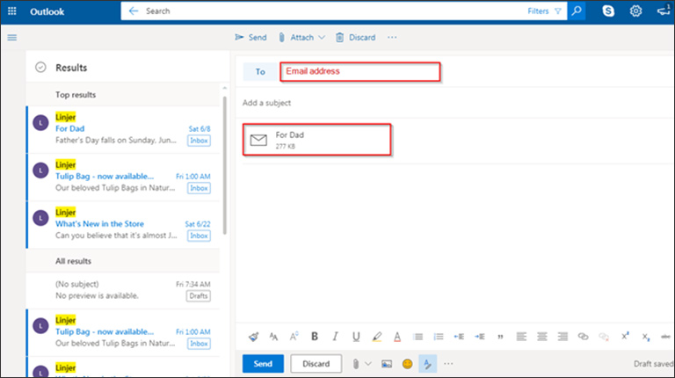Toggle bold formatting
Screen dimensions: 675x378
click(315, 337)
